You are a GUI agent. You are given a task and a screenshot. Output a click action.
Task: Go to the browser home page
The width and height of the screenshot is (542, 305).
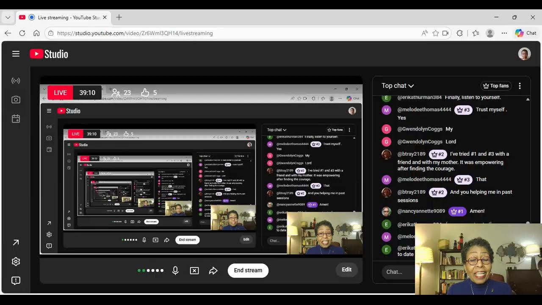click(x=36, y=33)
